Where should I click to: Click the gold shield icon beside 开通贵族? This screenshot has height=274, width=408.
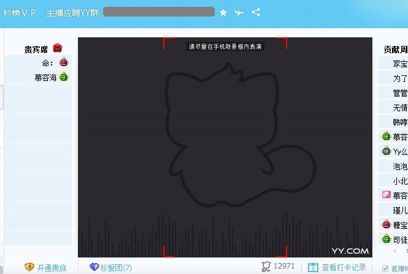coord(29,267)
